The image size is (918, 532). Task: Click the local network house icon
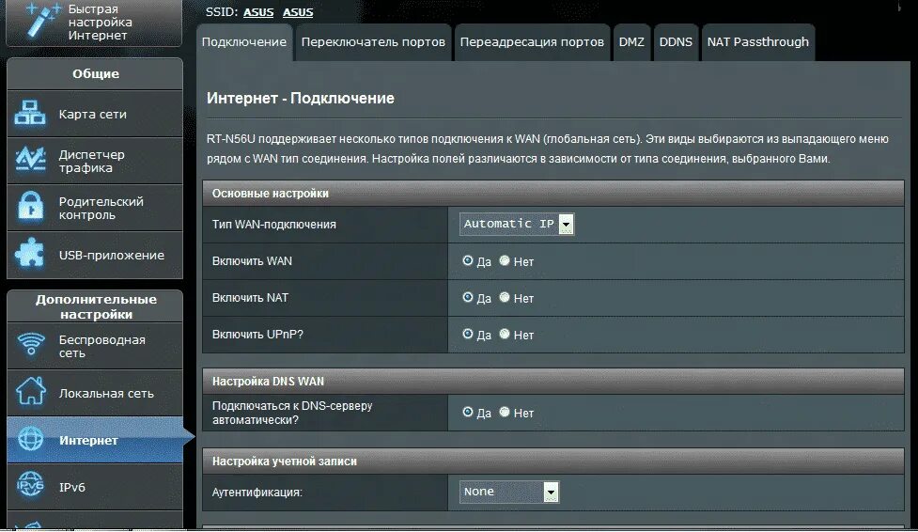pos(30,391)
